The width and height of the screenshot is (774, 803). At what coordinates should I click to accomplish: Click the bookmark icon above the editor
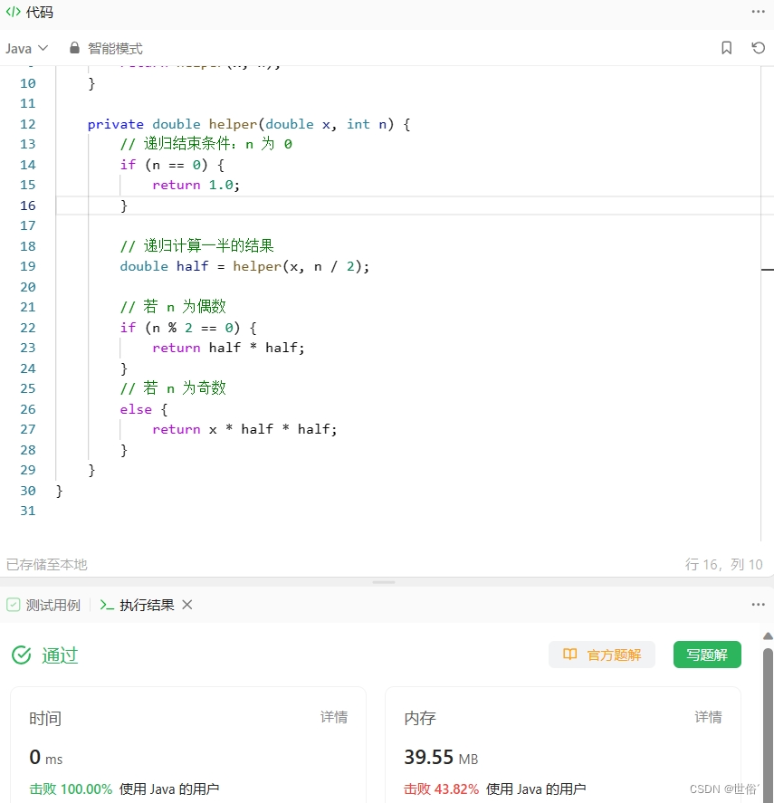(727, 46)
